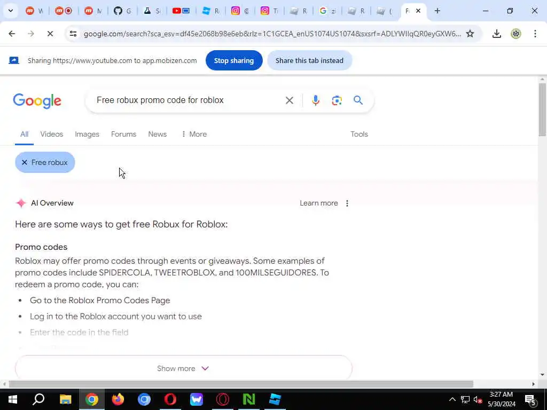Click Share this tab instead
547x410 pixels.
(x=309, y=60)
